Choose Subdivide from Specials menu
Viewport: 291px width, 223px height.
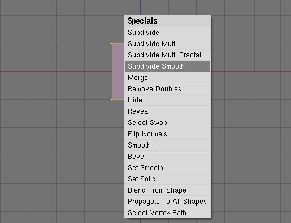[x=168, y=33]
